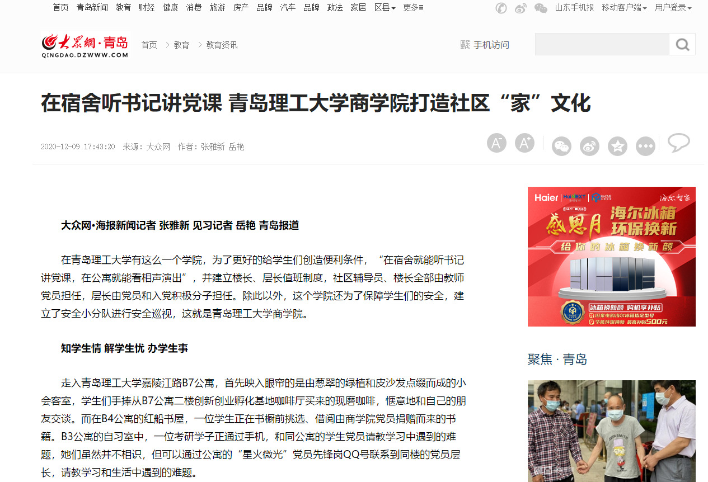The width and height of the screenshot is (708, 482).
Task: Open the comments speech bubble
Action: point(679,143)
